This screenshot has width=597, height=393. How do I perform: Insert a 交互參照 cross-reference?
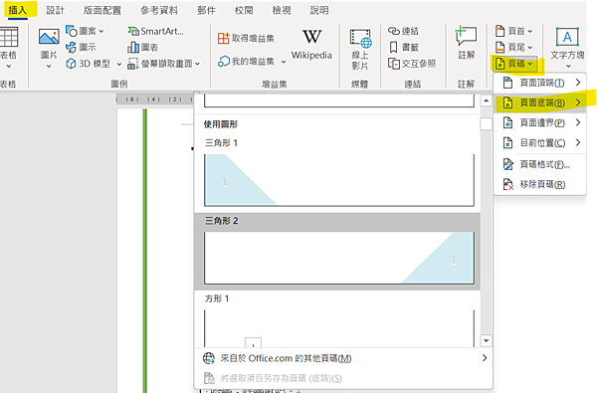(412, 64)
